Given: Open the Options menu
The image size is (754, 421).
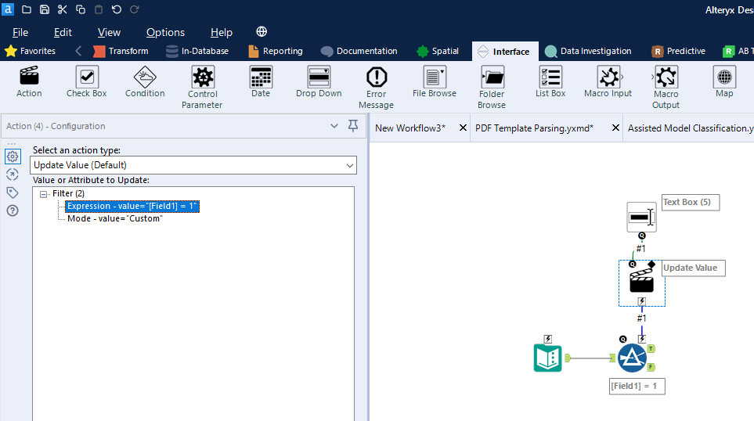Looking at the screenshot, I should pos(165,32).
